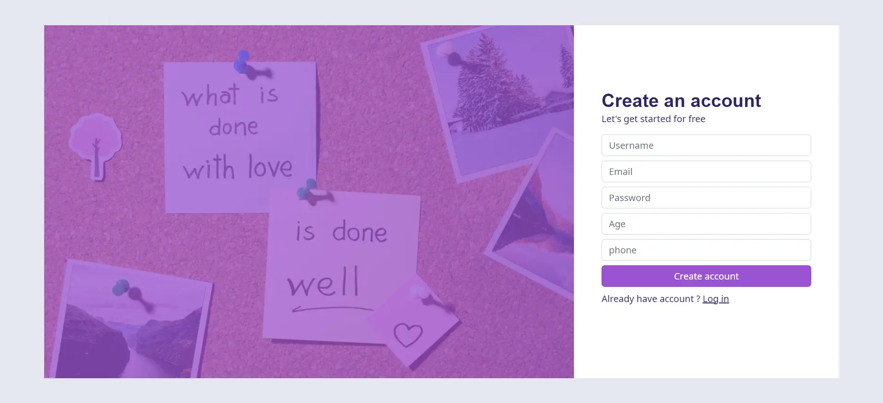Focus the Email text box
Image resolution: width=883 pixels, height=403 pixels.
(706, 172)
